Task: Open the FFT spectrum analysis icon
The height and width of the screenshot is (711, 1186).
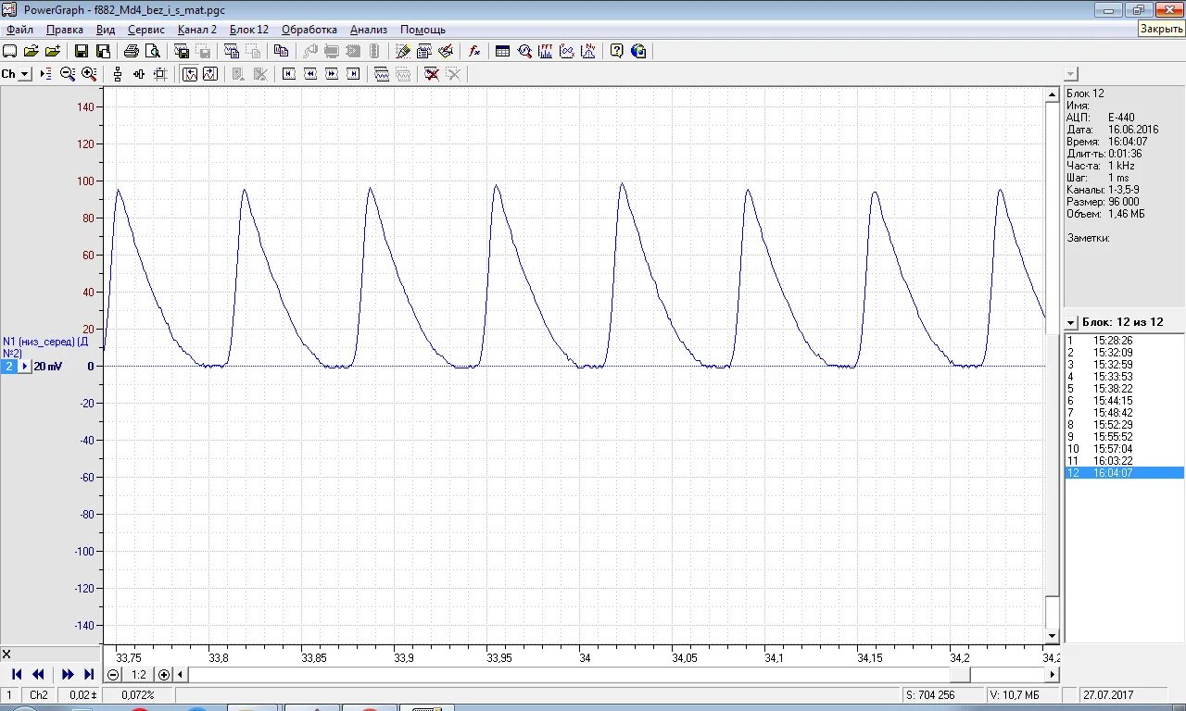Action: (x=546, y=51)
